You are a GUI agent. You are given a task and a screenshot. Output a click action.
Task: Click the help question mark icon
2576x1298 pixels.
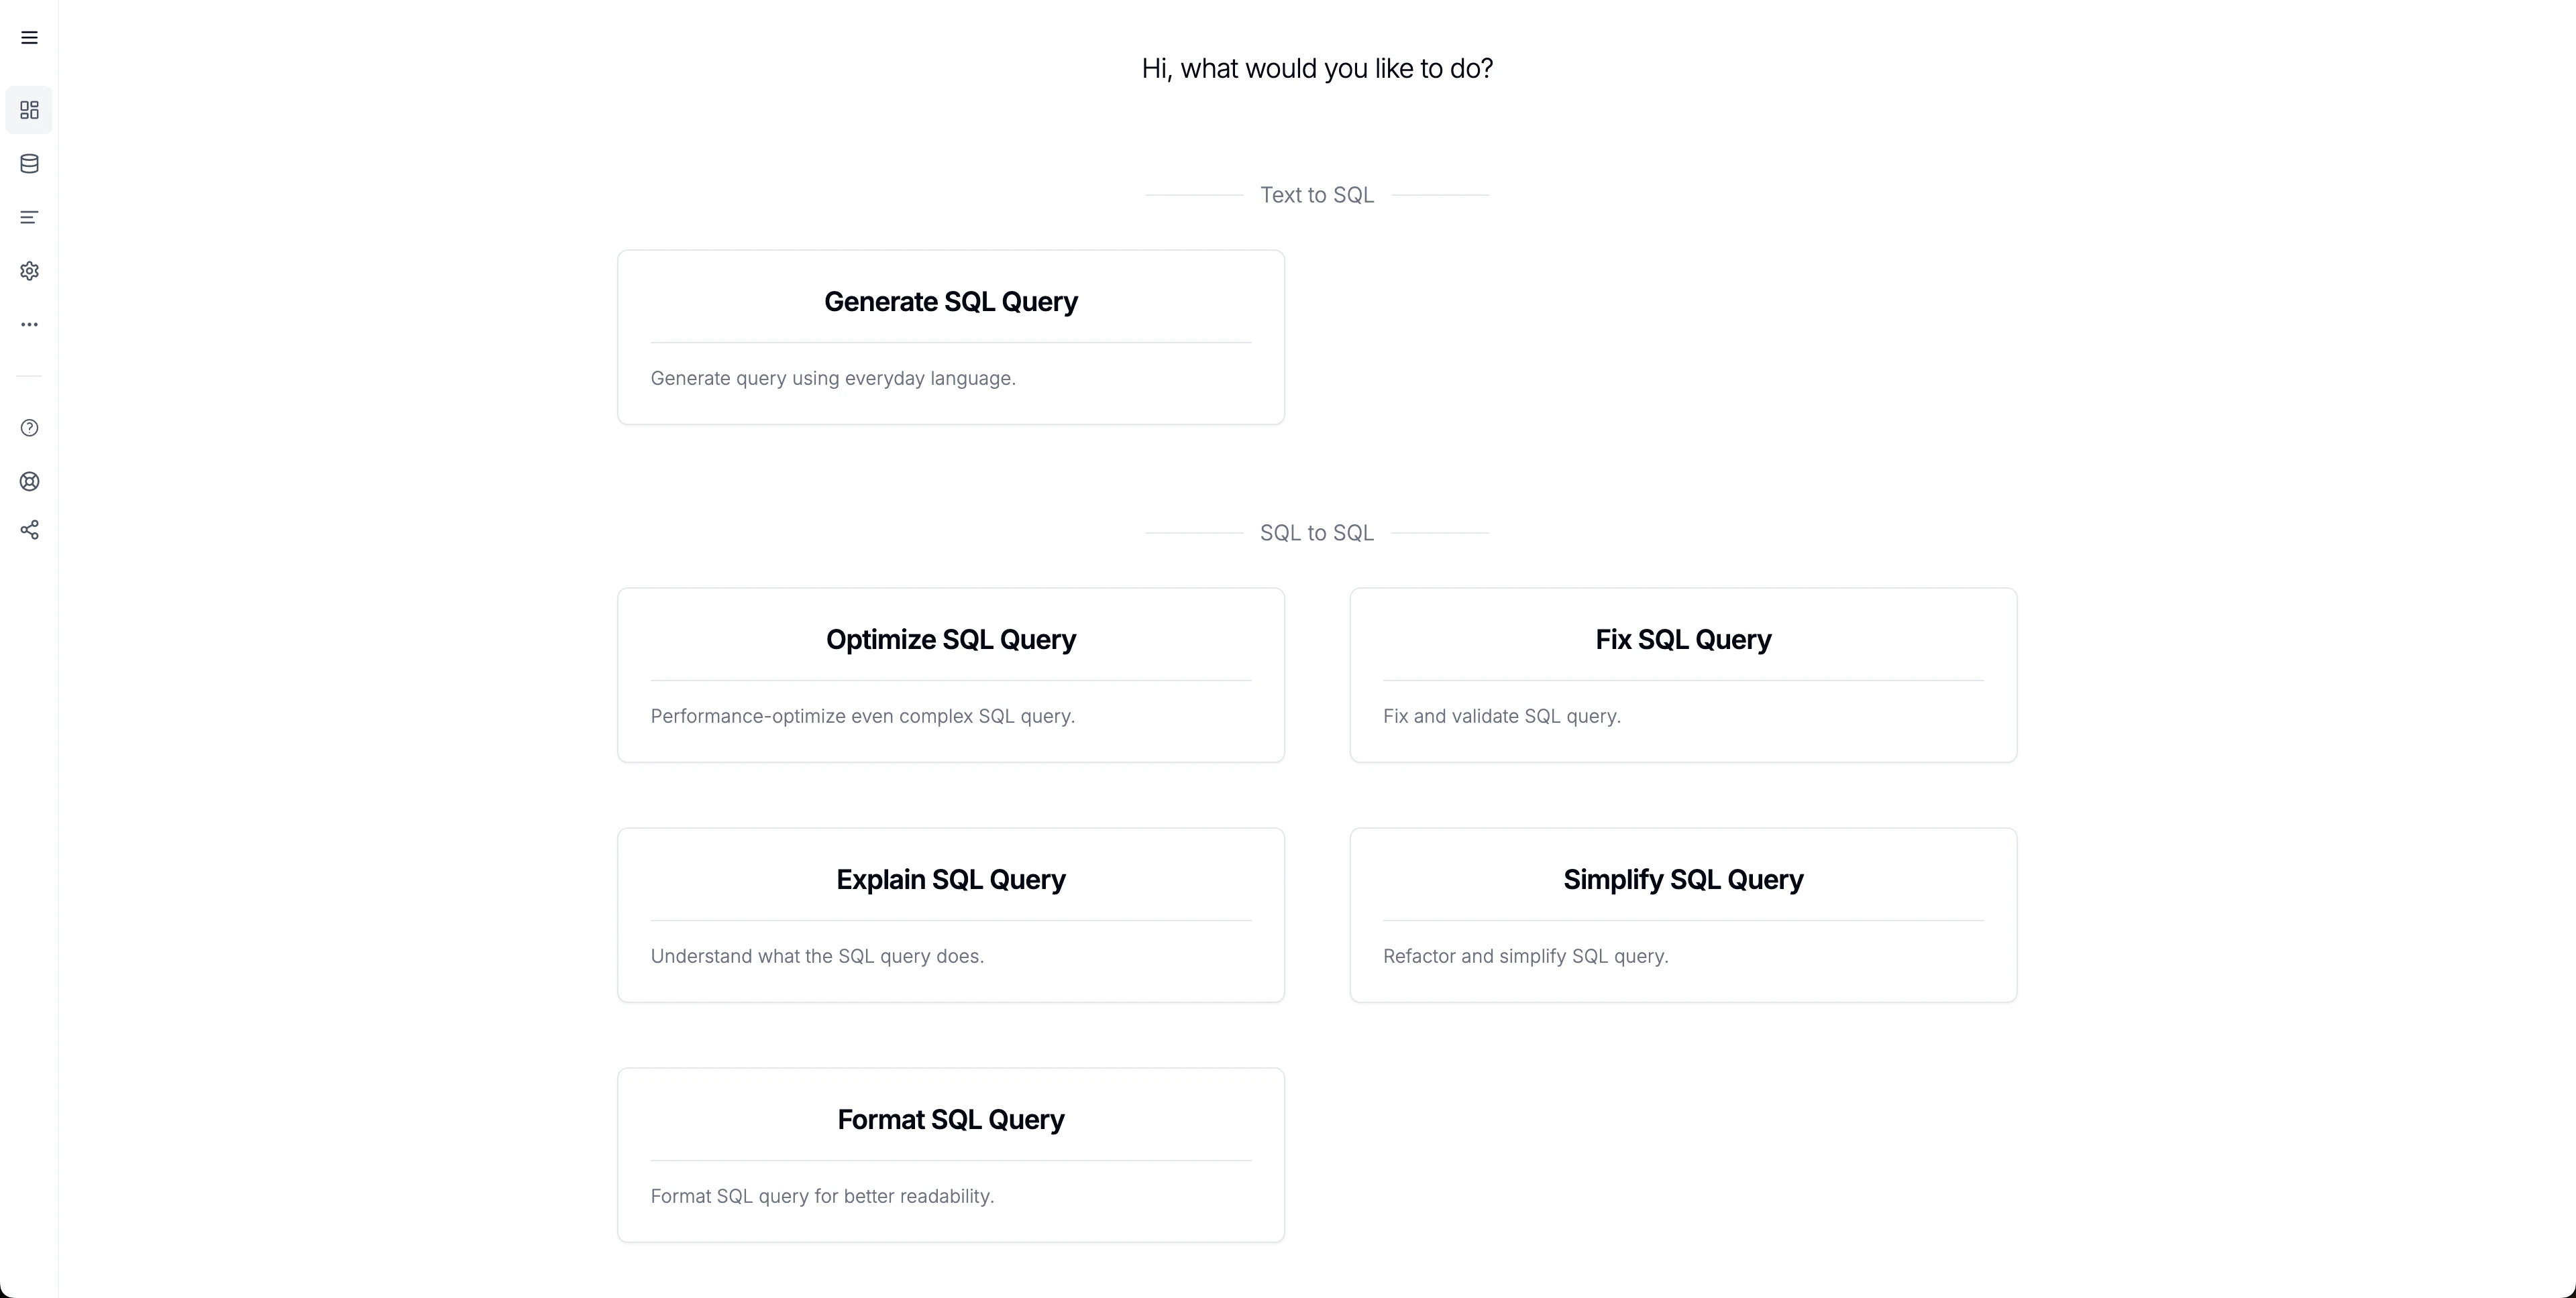point(29,428)
